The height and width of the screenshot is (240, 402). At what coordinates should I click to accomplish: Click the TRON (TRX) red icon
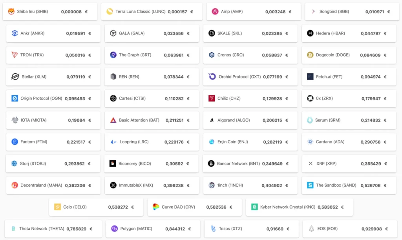(15, 55)
